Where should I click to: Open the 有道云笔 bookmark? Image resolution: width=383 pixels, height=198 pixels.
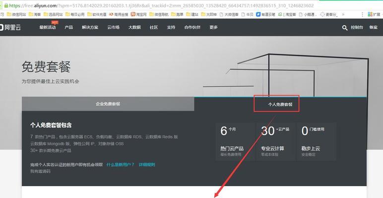tap(266, 14)
